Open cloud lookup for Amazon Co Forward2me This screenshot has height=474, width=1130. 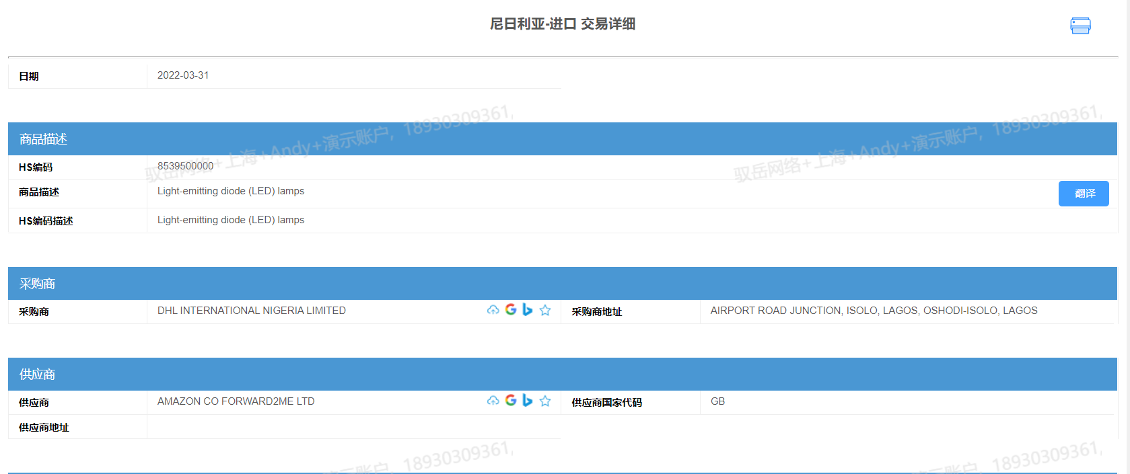[x=493, y=401]
